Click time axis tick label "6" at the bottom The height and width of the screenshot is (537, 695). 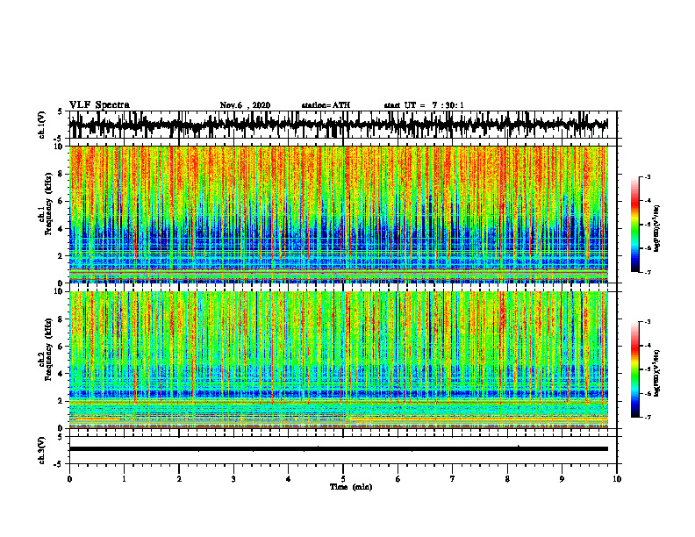(x=398, y=479)
